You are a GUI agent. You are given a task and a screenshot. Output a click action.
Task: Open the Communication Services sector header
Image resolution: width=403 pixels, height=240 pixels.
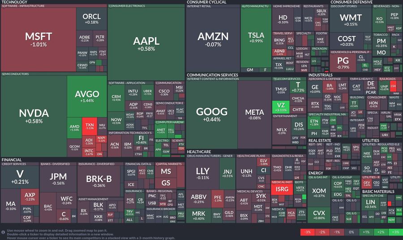pos(212,75)
